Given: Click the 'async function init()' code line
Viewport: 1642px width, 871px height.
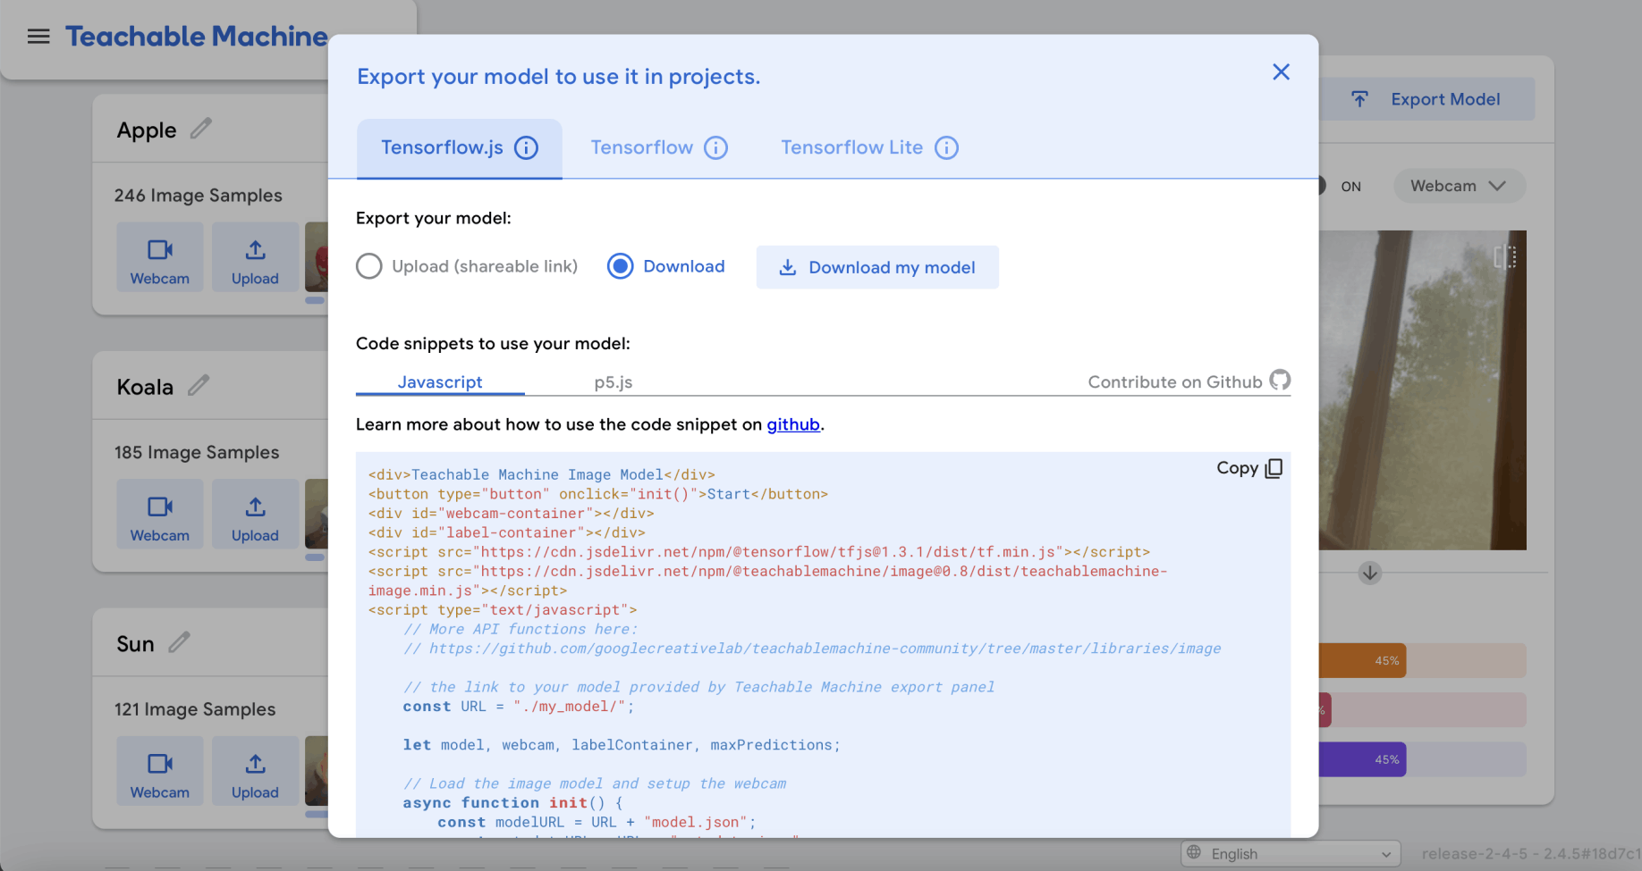Looking at the screenshot, I should [512, 803].
